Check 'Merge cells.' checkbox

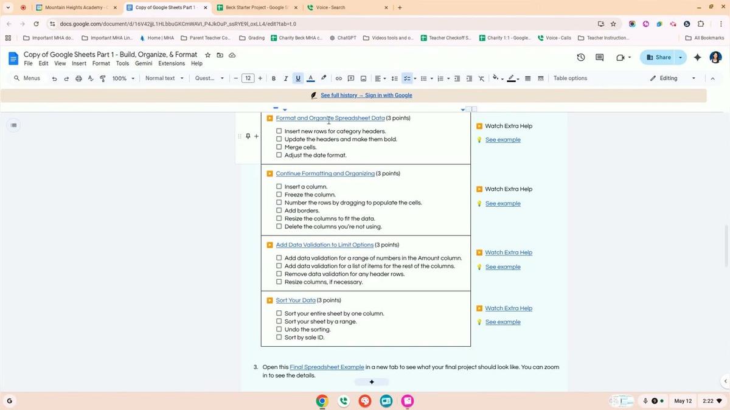(279, 147)
